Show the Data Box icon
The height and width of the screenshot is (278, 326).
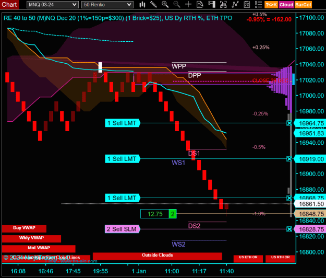click(200, 5)
